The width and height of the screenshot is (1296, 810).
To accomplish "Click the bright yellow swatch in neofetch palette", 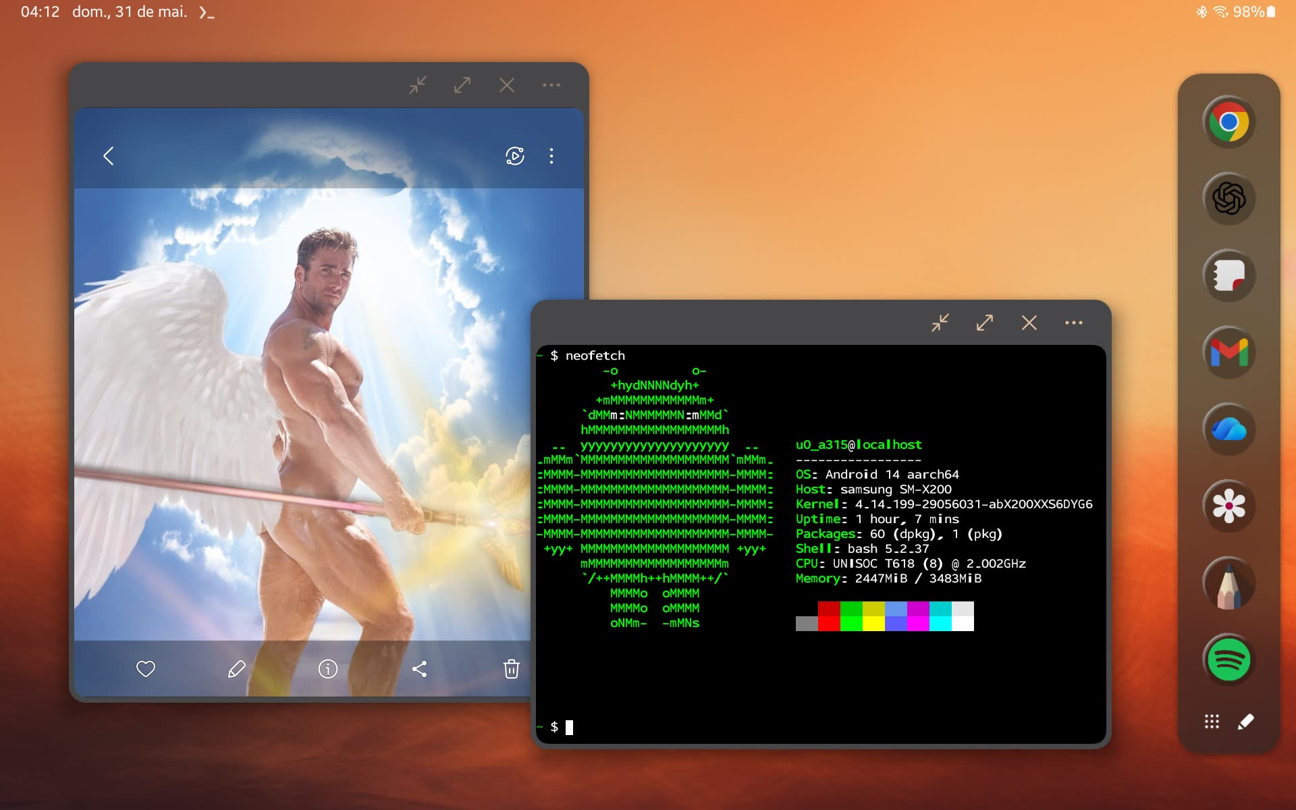I will coord(873,624).
